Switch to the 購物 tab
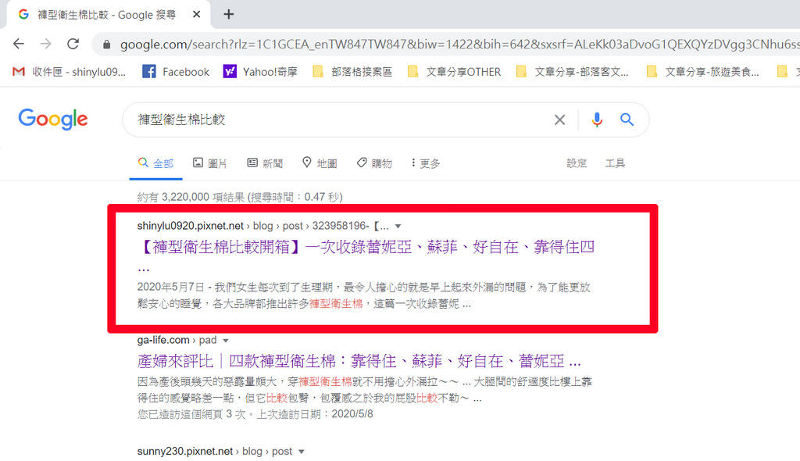This screenshot has width=800, height=461. 374,163
